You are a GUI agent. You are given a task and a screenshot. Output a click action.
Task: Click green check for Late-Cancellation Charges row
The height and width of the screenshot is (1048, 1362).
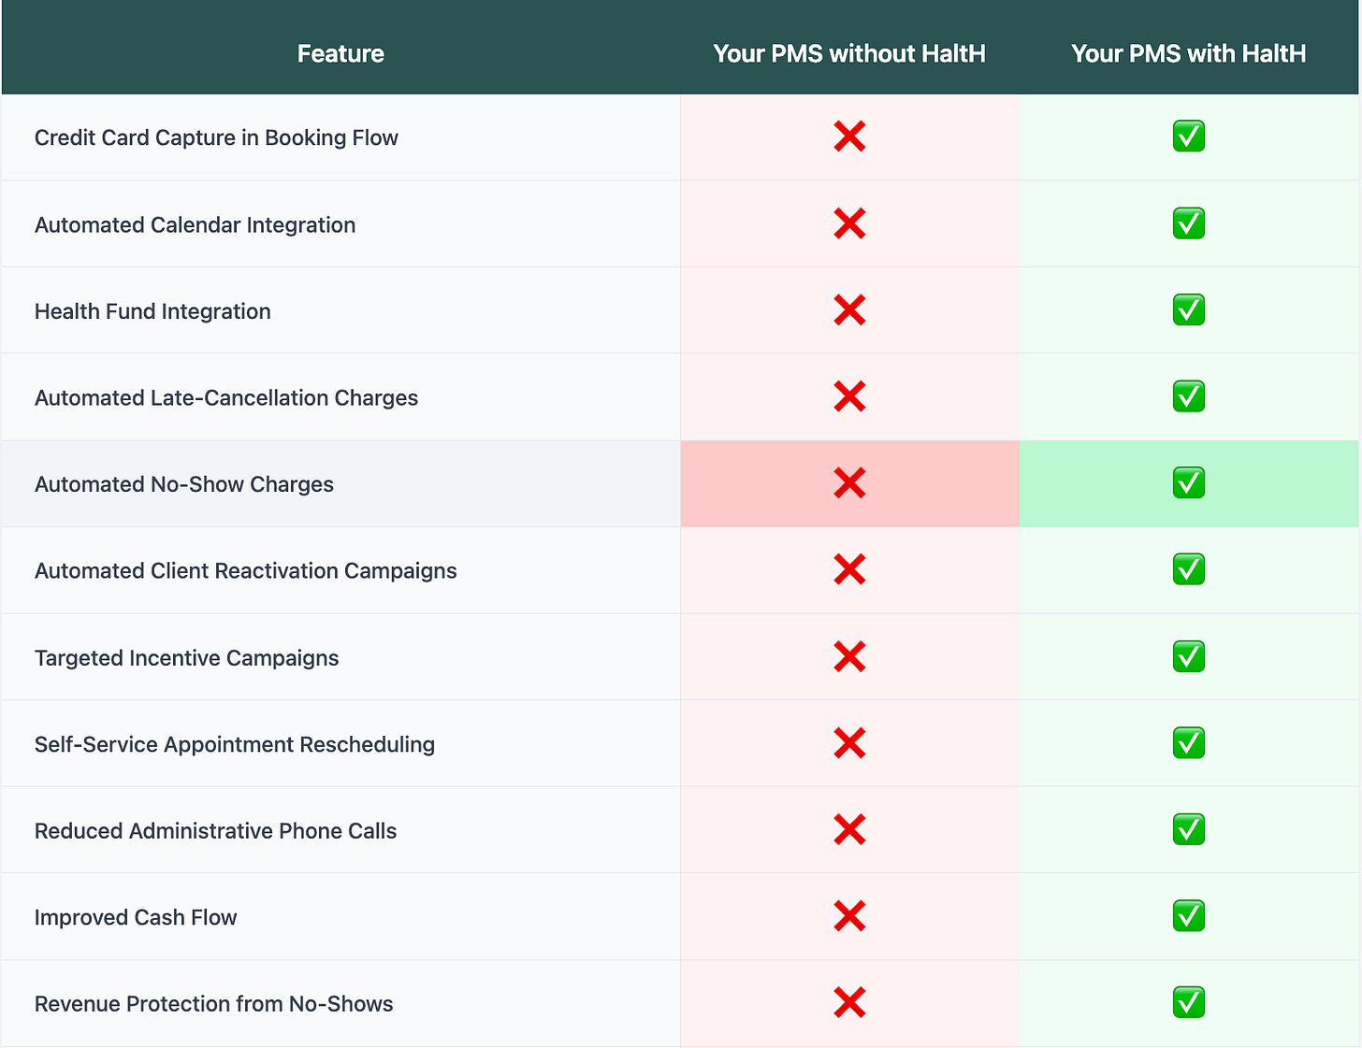point(1188,396)
